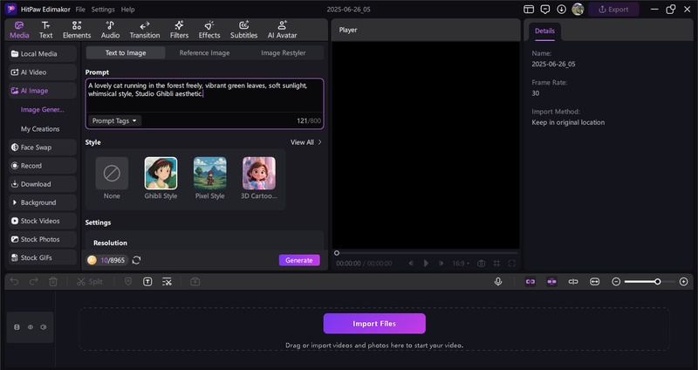The height and width of the screenshot is (370, 698).
Task: Toggle track visibility eye icon
Action: click(x=31, y=327)
